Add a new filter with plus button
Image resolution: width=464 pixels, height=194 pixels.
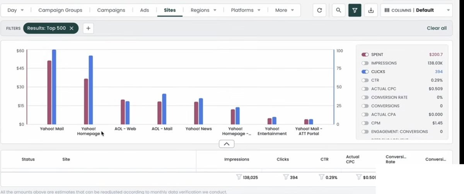[88, 28]
